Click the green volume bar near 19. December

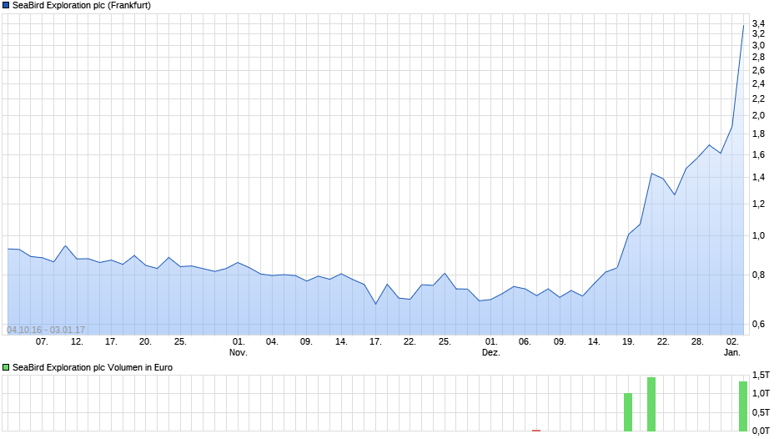point(628,412)
